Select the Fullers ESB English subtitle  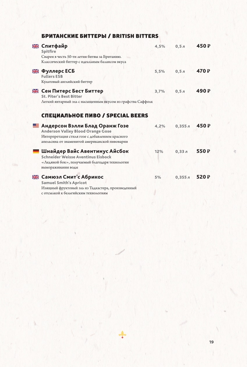click(52, 76)
